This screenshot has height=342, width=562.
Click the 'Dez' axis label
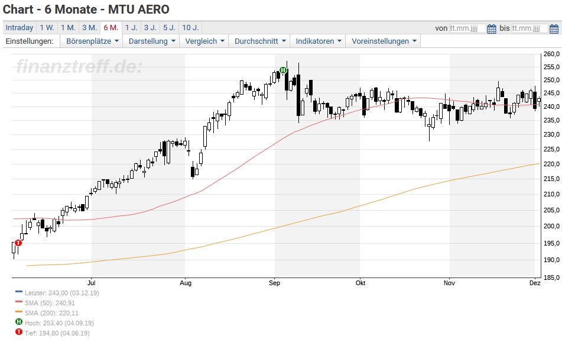click(x=535, y=283)
